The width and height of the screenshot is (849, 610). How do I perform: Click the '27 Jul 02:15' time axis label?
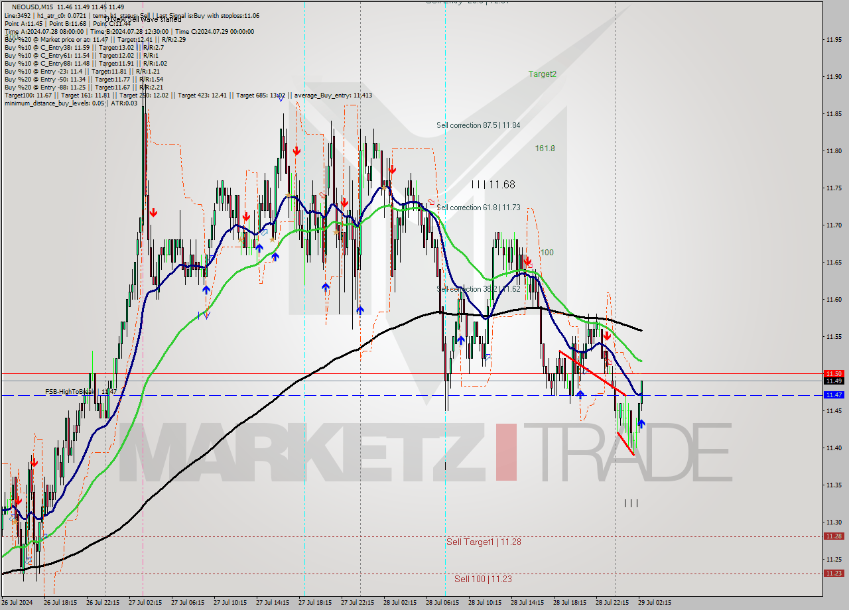click(x=146, y=603)
